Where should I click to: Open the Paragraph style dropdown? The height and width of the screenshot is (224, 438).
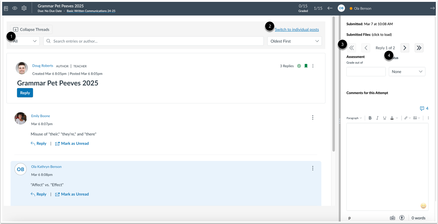354,118
